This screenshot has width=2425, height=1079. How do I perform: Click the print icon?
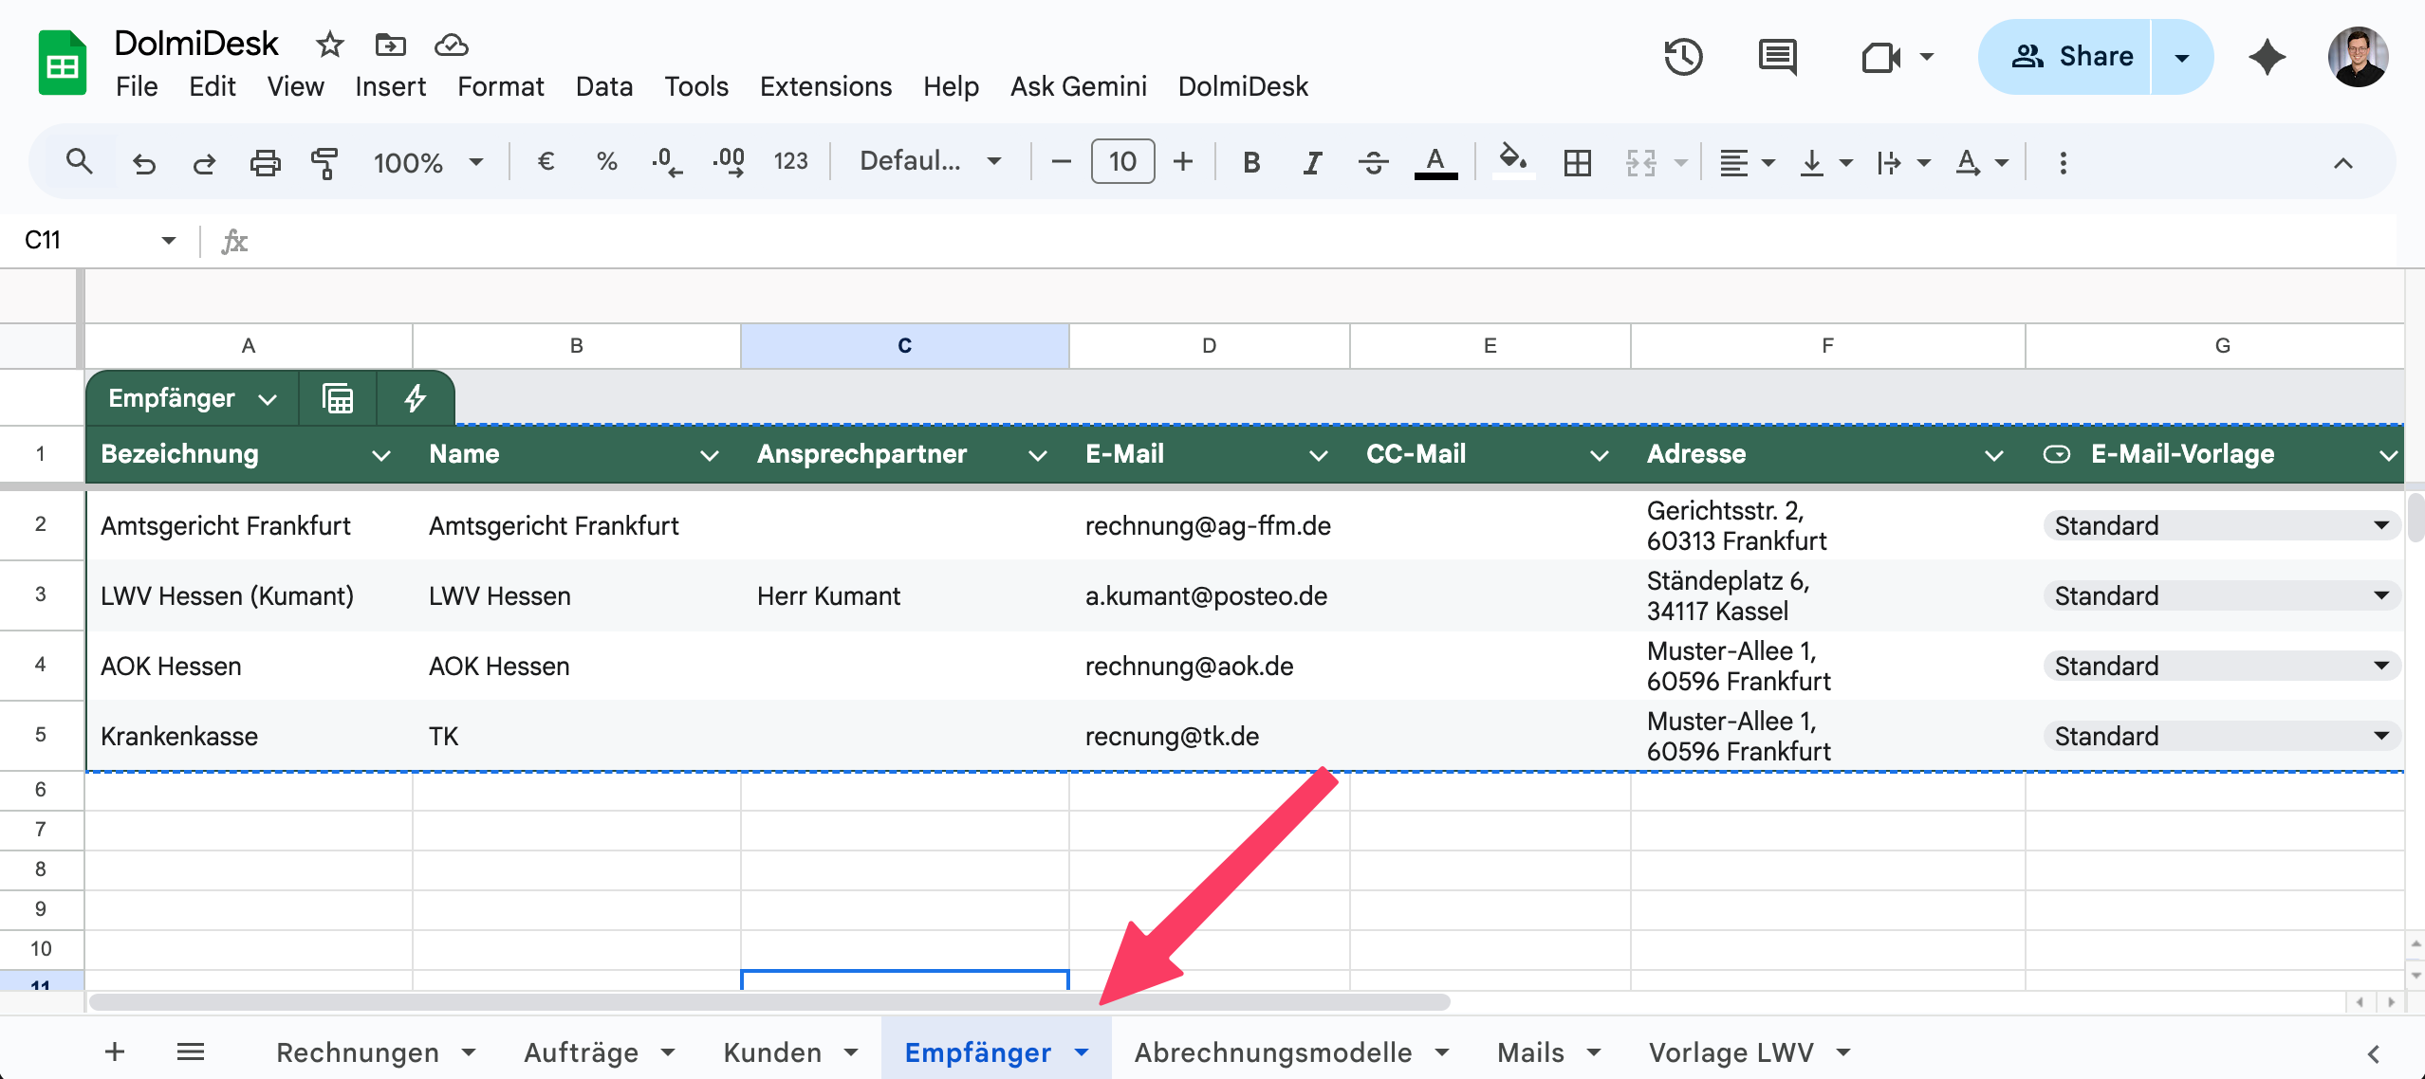[x=265, y=162]
